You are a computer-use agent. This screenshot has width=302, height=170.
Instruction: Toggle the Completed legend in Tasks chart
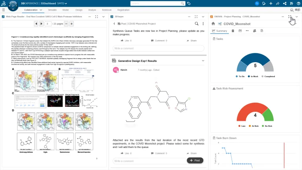[268, 76]
